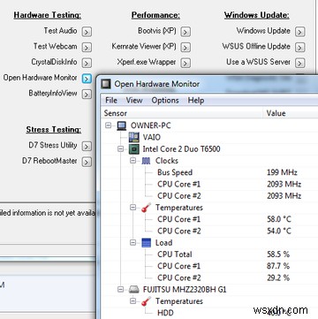This screenshot has height=319, width=318.
Task: Select CPU Core #2 under Clocks
Action: point(209,196)
